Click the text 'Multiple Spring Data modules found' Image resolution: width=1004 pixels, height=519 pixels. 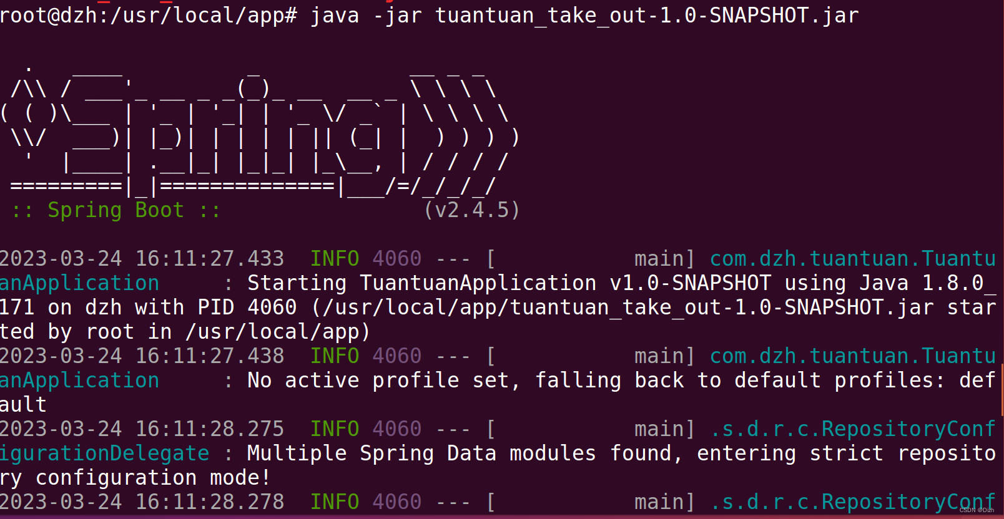point(459,453)
